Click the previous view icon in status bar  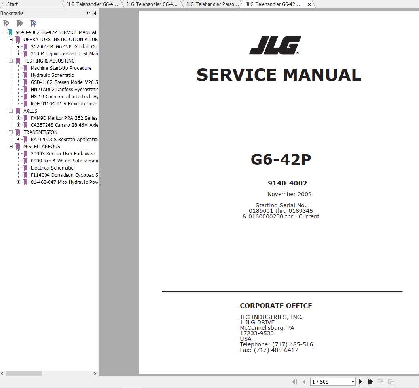click(x=381, y=382)
